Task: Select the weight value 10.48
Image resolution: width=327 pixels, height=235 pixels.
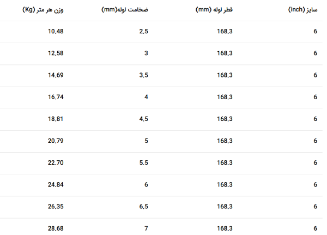Action: tap(56, 31)
